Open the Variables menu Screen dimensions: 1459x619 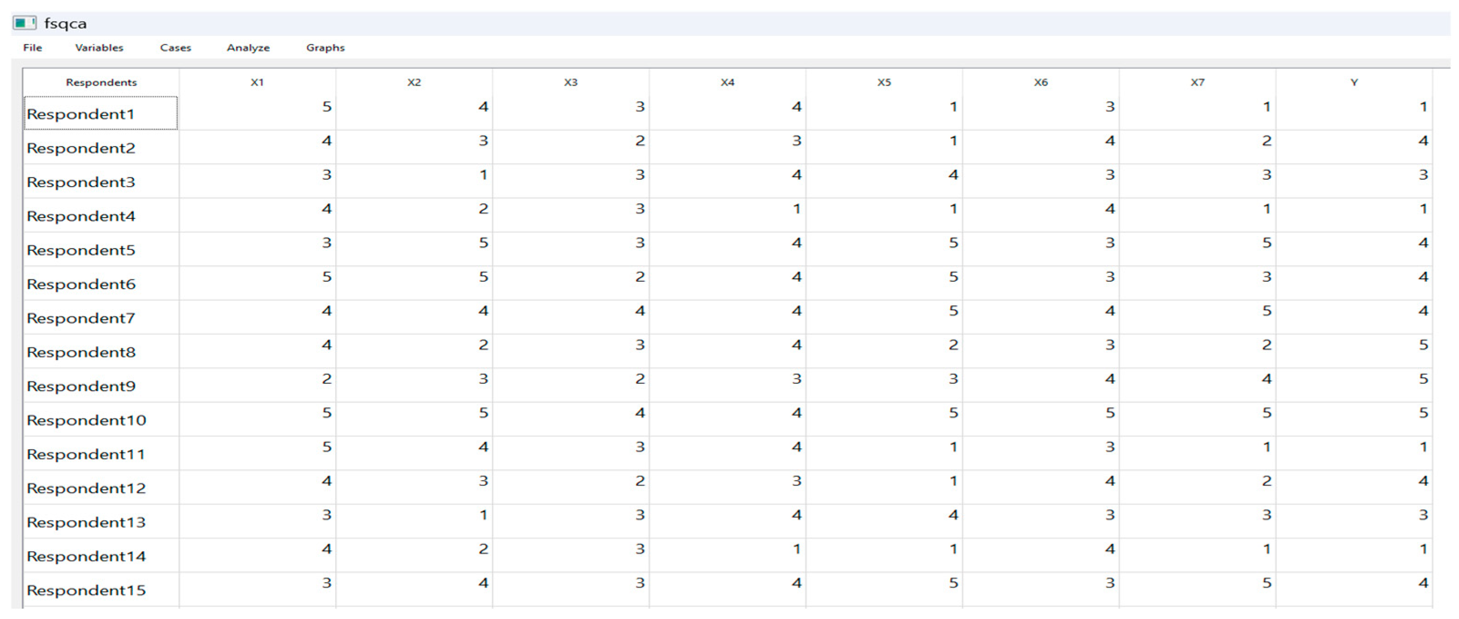pyautogui.click(x=99, y=47)
